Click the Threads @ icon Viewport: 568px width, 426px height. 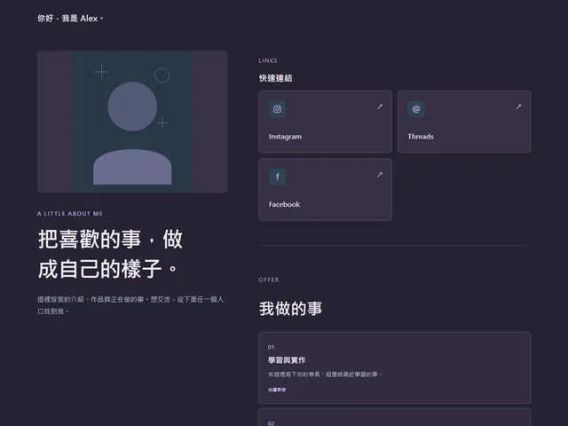coord(416,109)
